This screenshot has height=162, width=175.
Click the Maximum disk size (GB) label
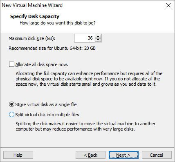(x=32, y=38)
